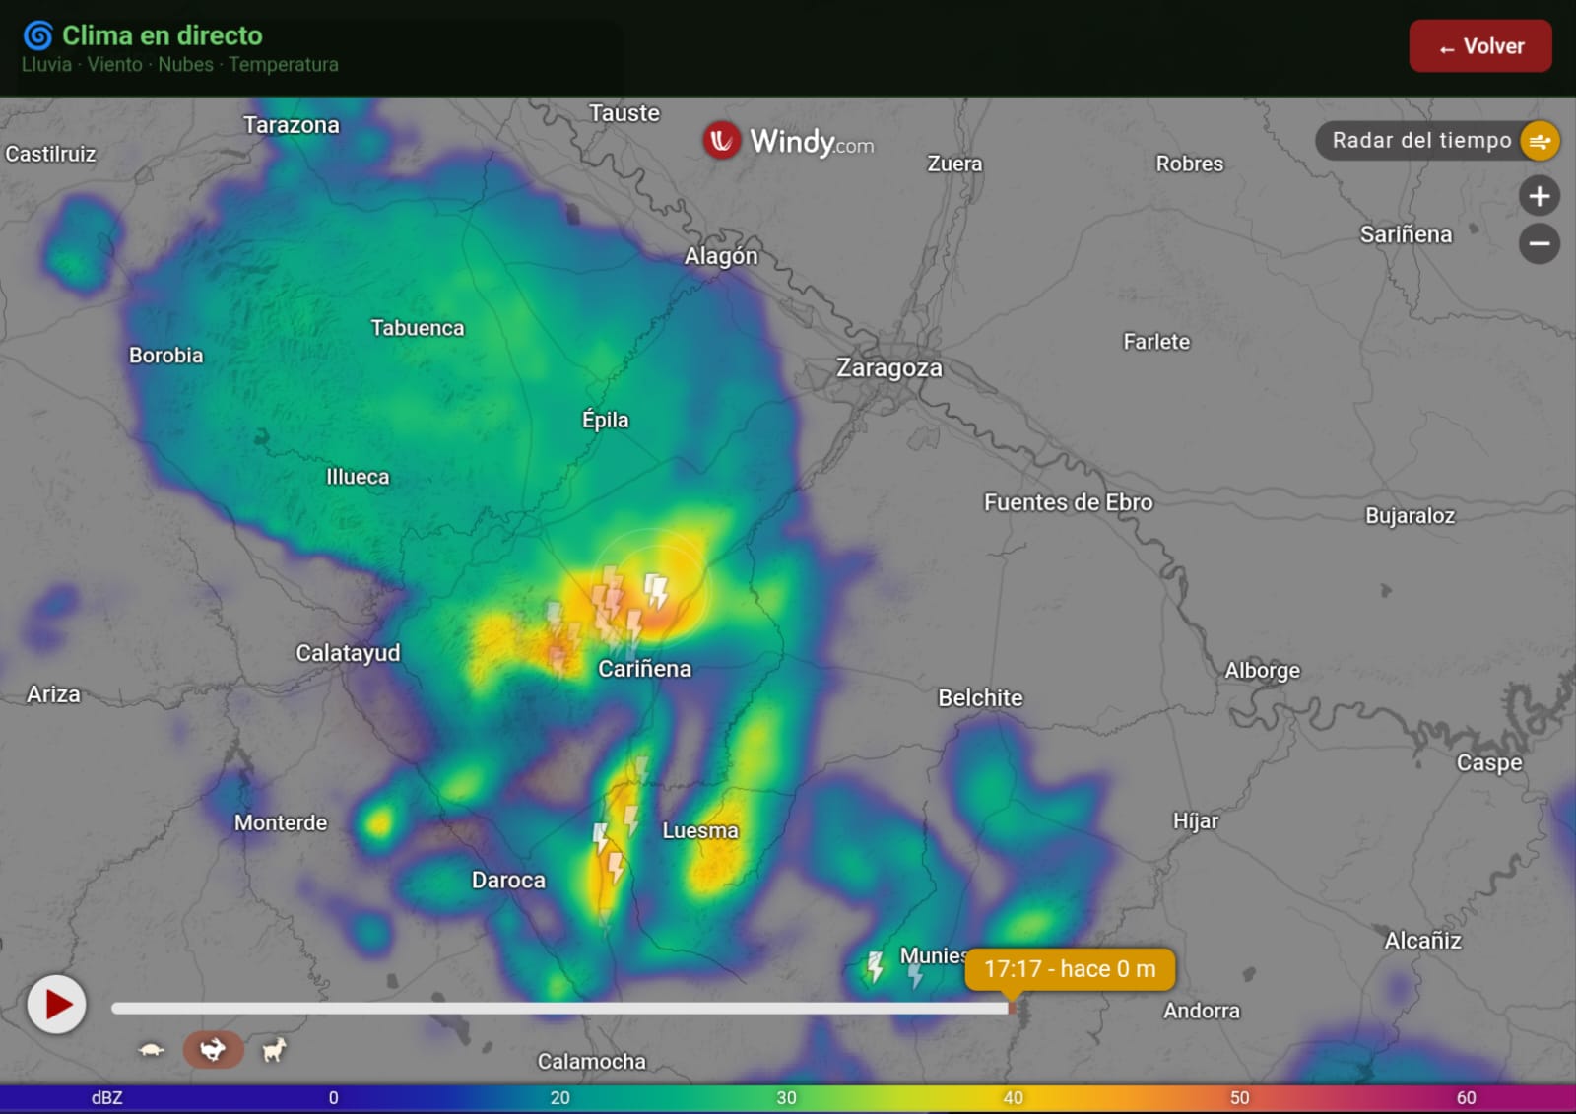Click the Robres town label
This screenshot has width=1576, height=1114.
(x=1190, y=164)
